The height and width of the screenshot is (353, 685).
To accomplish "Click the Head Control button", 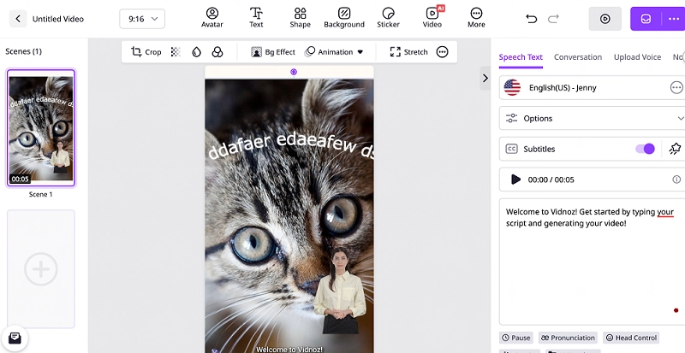I will coord(631,338).
